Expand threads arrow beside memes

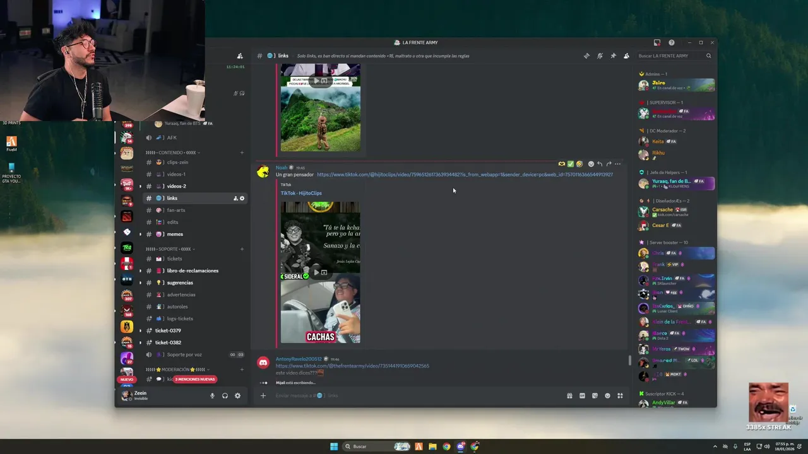140,235
